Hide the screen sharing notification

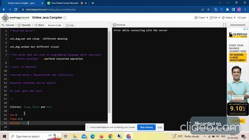pos(160,127)
